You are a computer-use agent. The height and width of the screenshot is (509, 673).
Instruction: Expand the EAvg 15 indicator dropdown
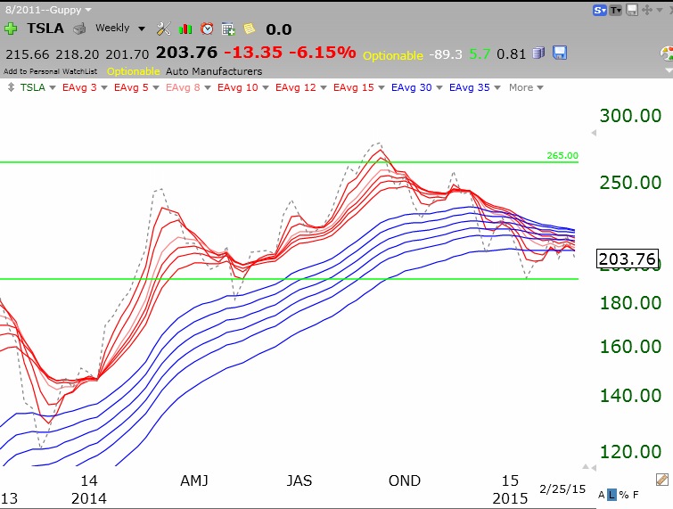click(x=382, y=87)
